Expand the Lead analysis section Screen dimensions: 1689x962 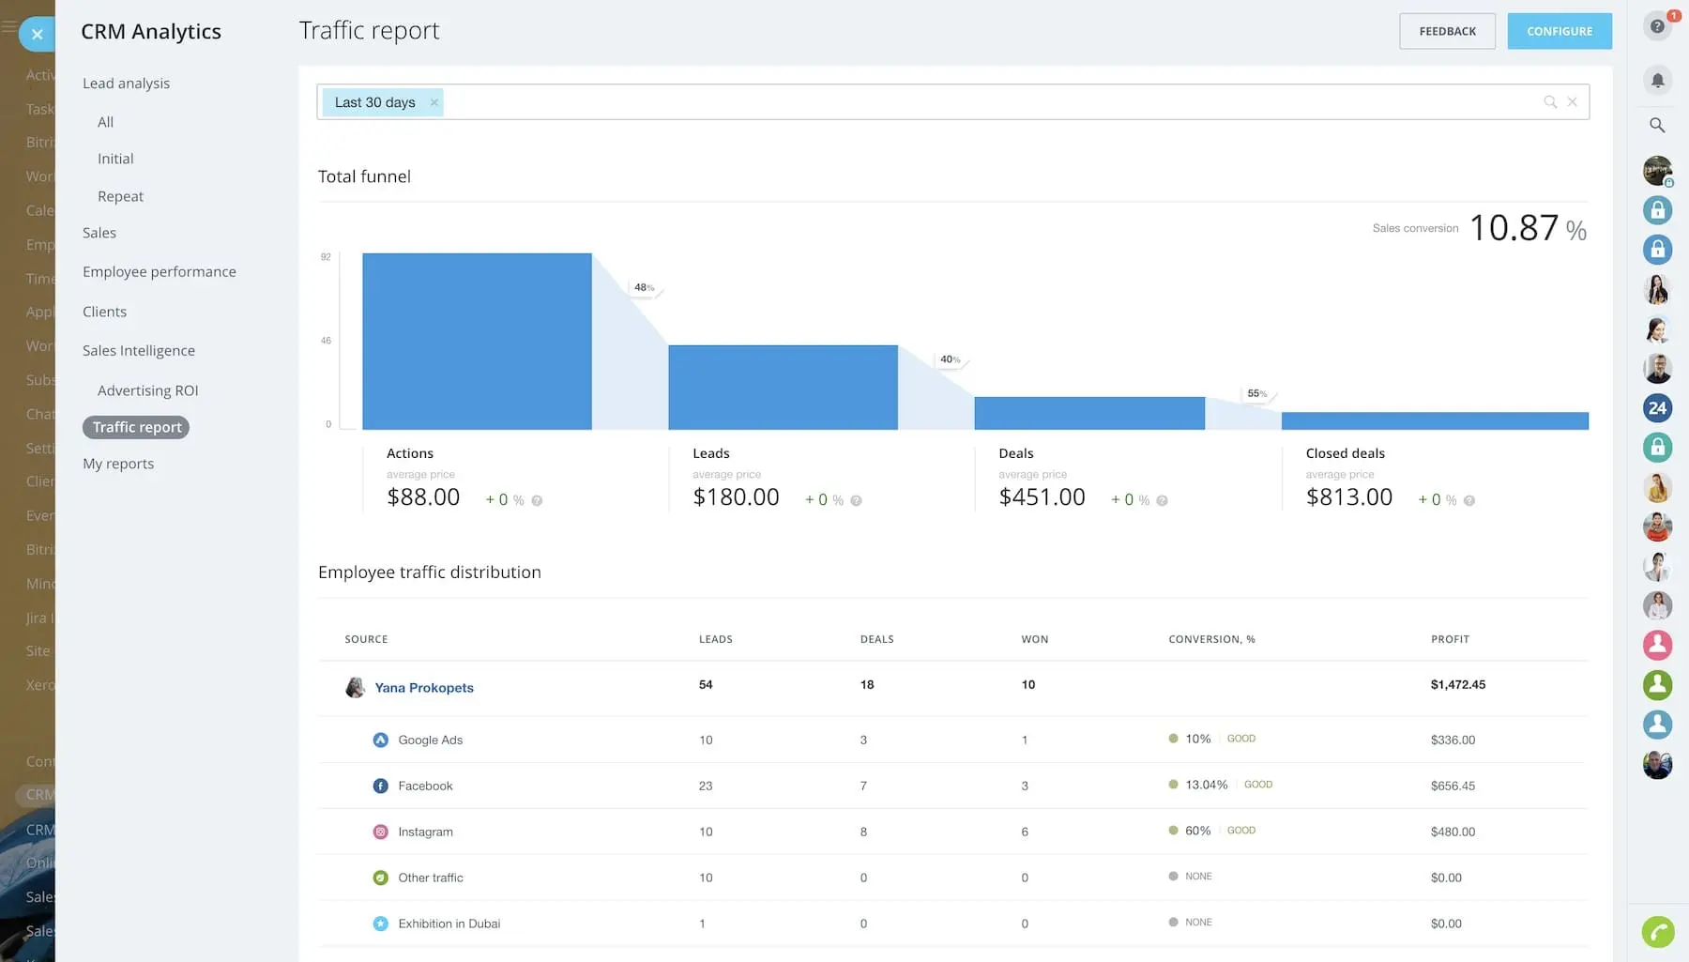[126, 84]
